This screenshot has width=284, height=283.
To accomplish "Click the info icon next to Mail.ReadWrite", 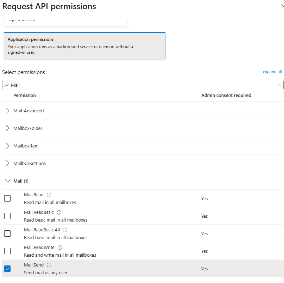I will click(x=60, y=248).
